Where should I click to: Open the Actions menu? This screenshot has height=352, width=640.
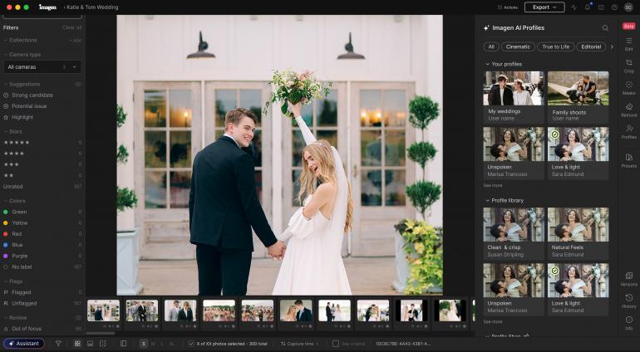point(507,7)
